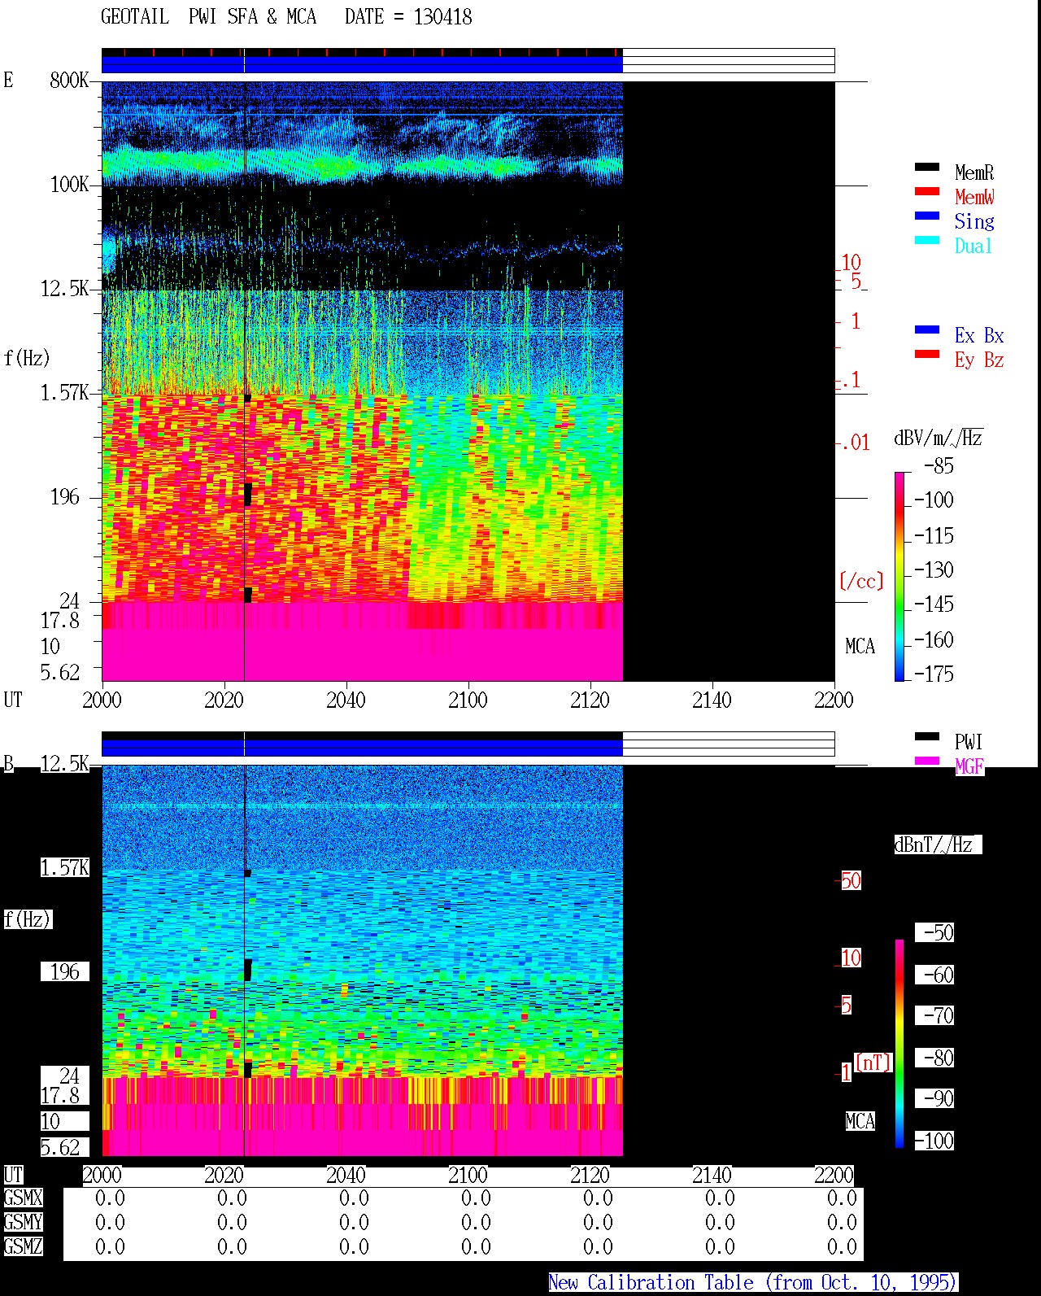Click the DATE = 130418 text
The image size is (1041, 1296).
click(x=408, y=16)
